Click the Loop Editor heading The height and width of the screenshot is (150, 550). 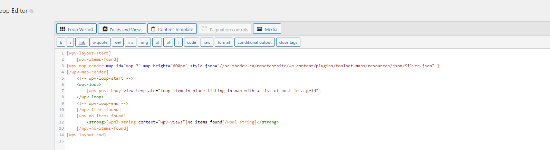click(x=14, y=11)
